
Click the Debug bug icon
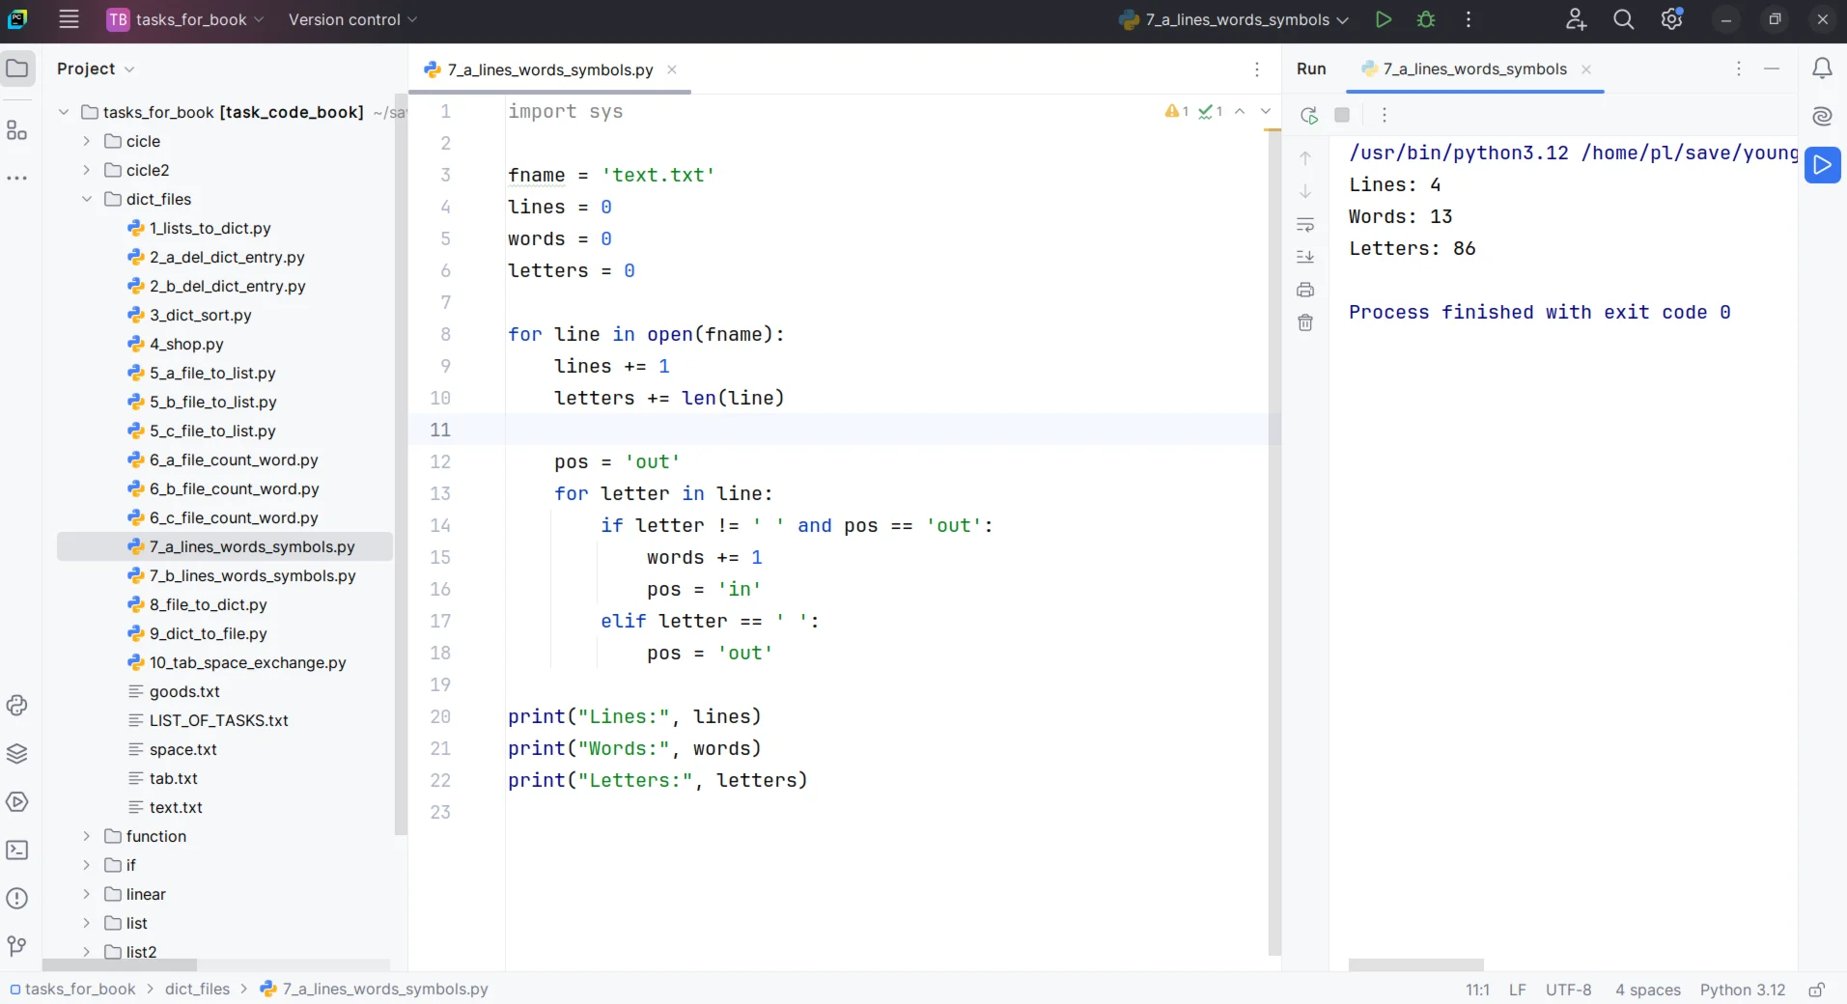1426,19
